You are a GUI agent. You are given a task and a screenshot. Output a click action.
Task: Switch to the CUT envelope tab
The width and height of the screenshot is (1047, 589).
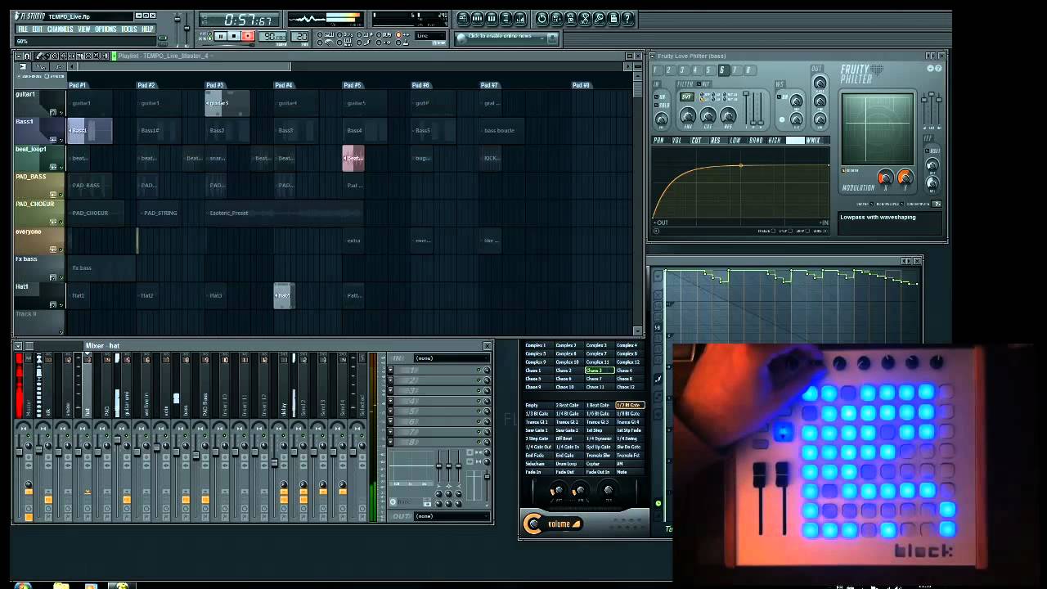coord(697,141)
